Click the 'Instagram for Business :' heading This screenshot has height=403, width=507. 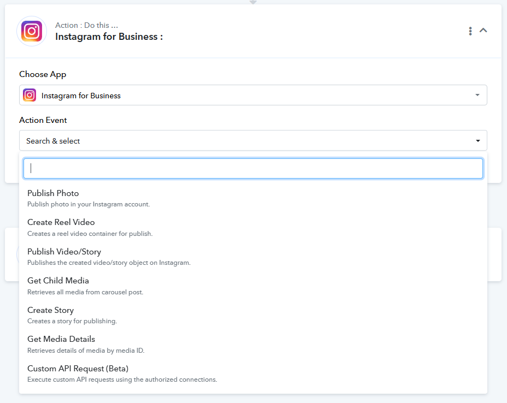pyautogui.click(x=109, y=37)
